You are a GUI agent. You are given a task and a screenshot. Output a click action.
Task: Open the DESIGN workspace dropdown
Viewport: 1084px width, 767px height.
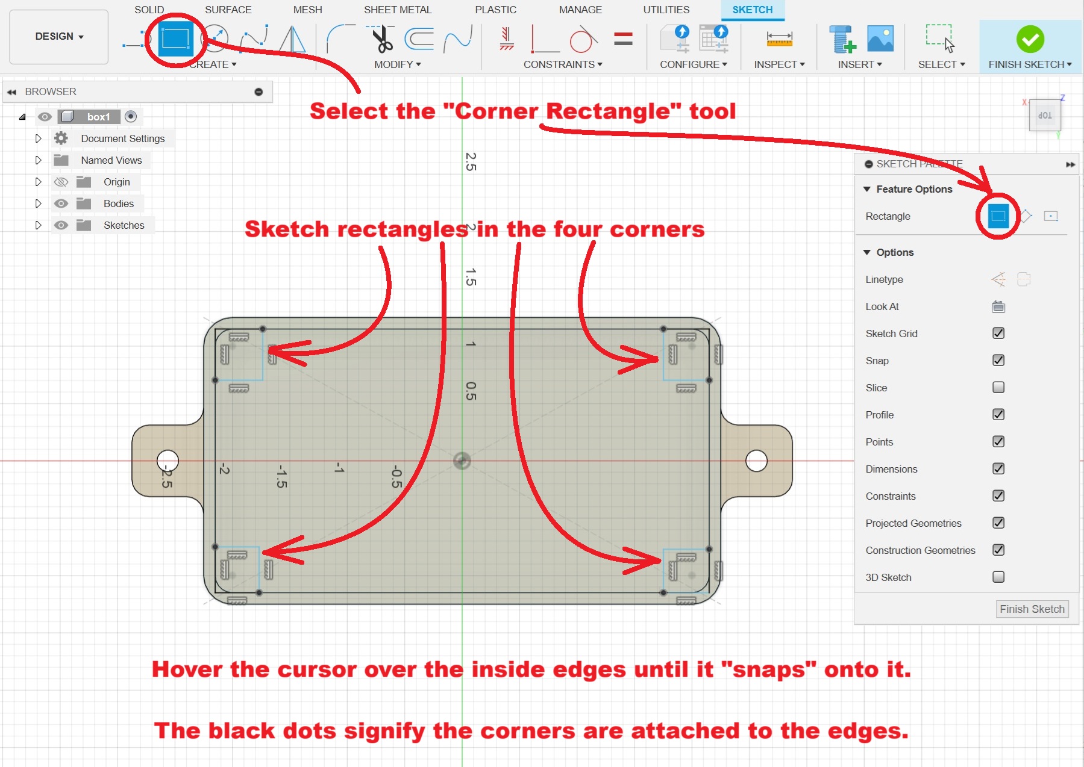[59, 37]
